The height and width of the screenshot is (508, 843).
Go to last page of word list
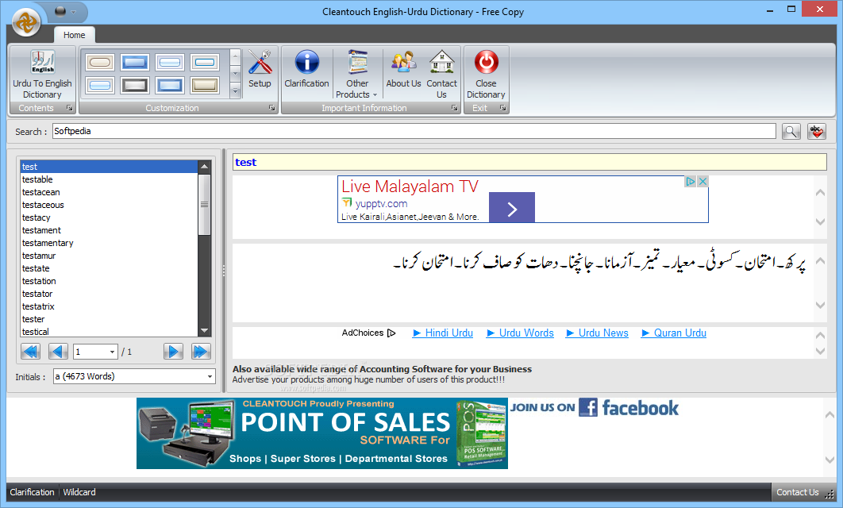[x=201, y=352]
